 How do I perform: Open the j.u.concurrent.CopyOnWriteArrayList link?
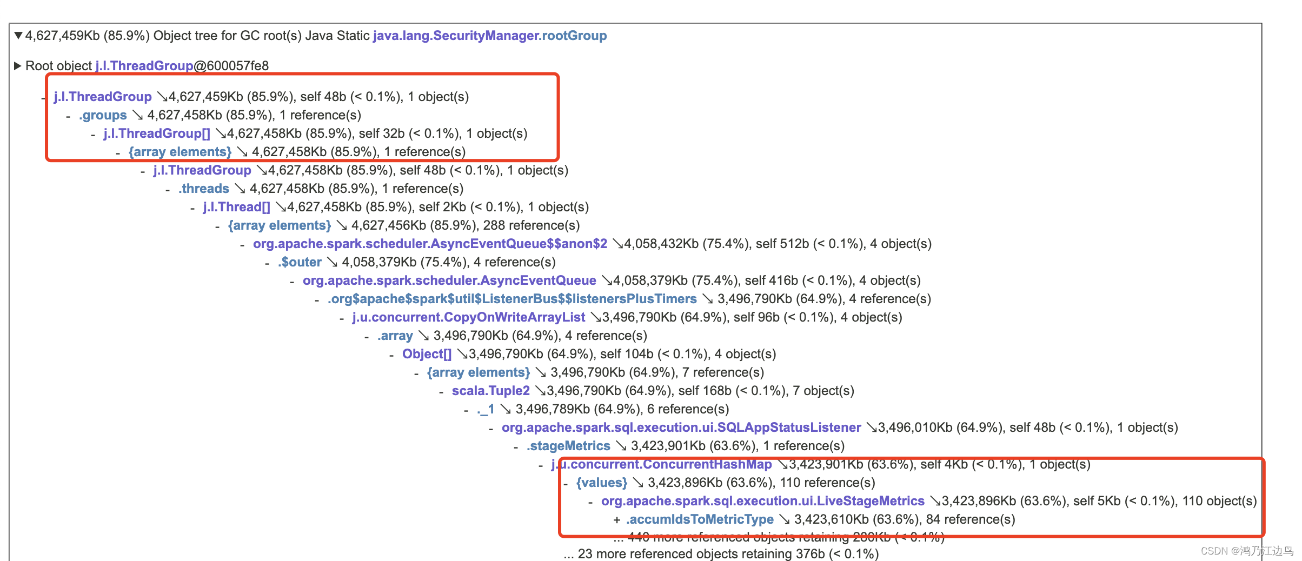coord(469,317)
